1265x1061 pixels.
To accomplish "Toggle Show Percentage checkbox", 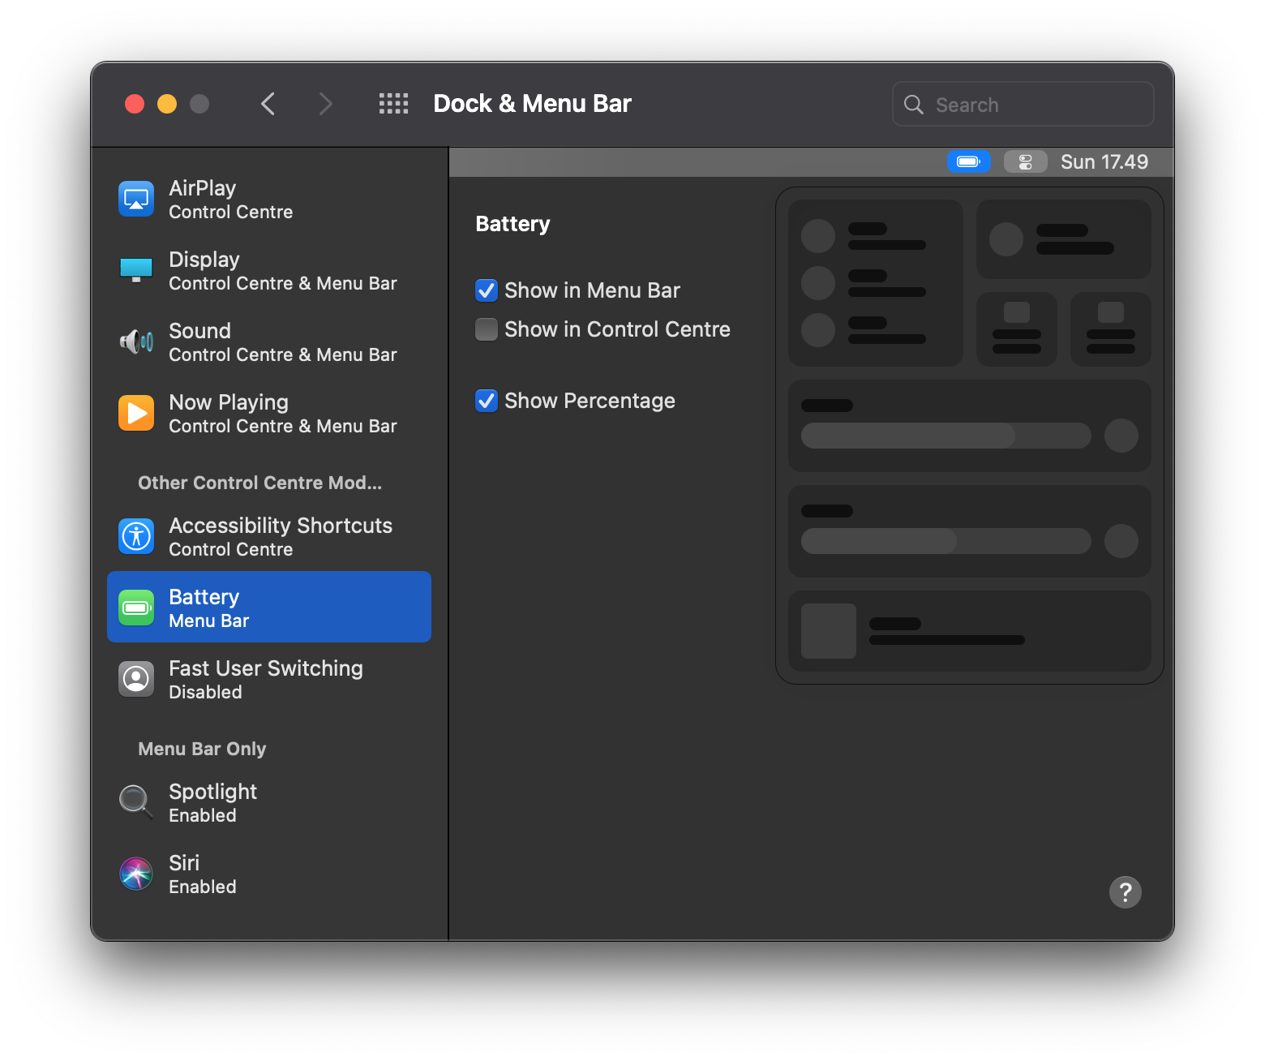I will (487, 401).
